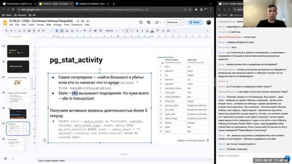292x164 pixels.
Task: Select slide 24 thumbnail with owl
Action: (18, 82)
